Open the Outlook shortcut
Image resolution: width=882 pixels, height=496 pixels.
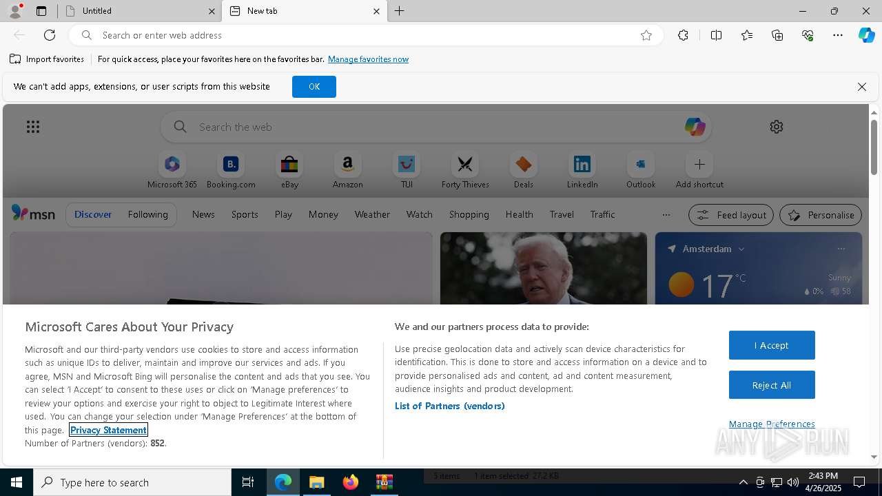click(641, 170)
